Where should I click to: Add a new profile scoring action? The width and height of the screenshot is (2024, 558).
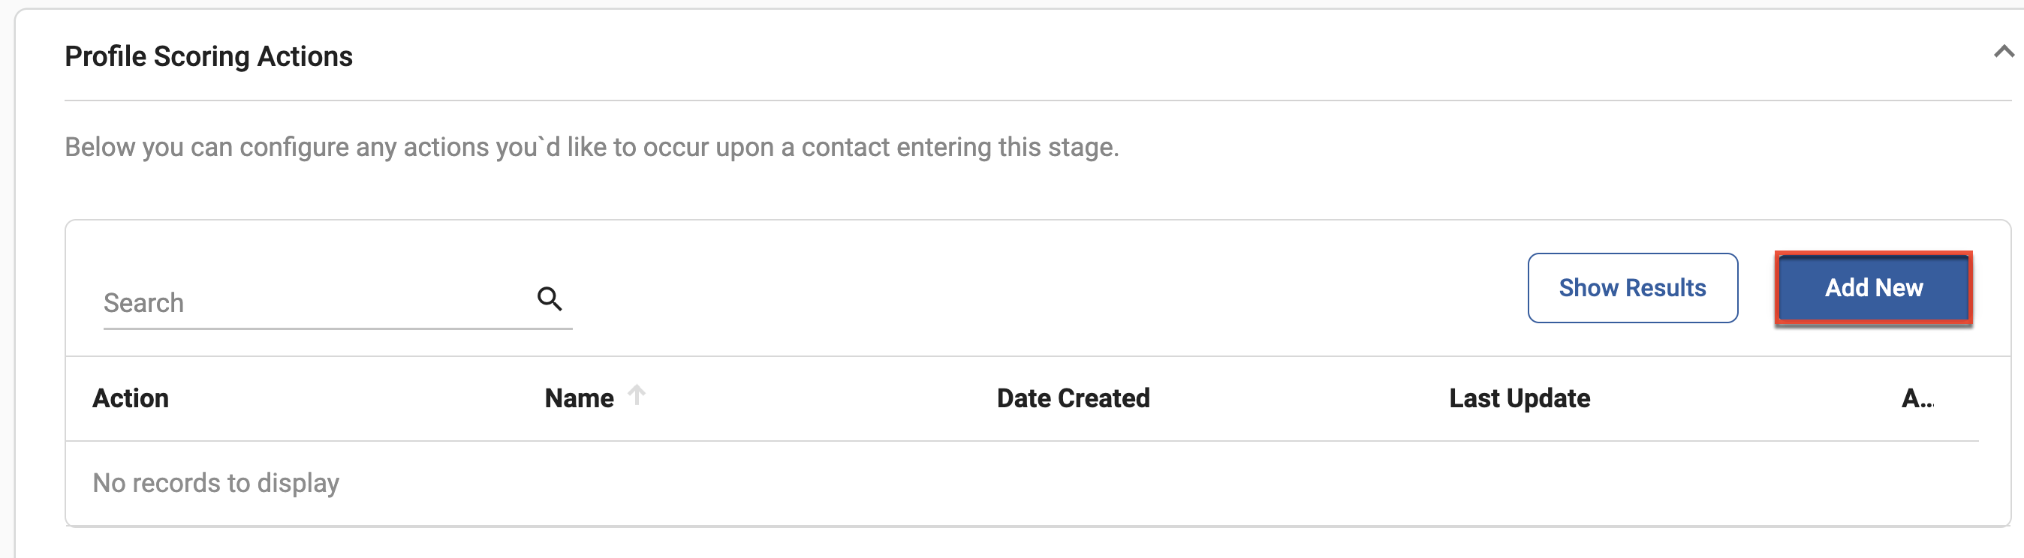click(x=1873, y=287)
